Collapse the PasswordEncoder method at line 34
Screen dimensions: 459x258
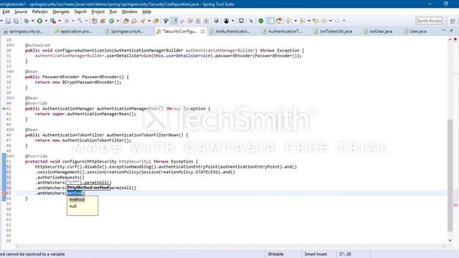click(13, 72)
